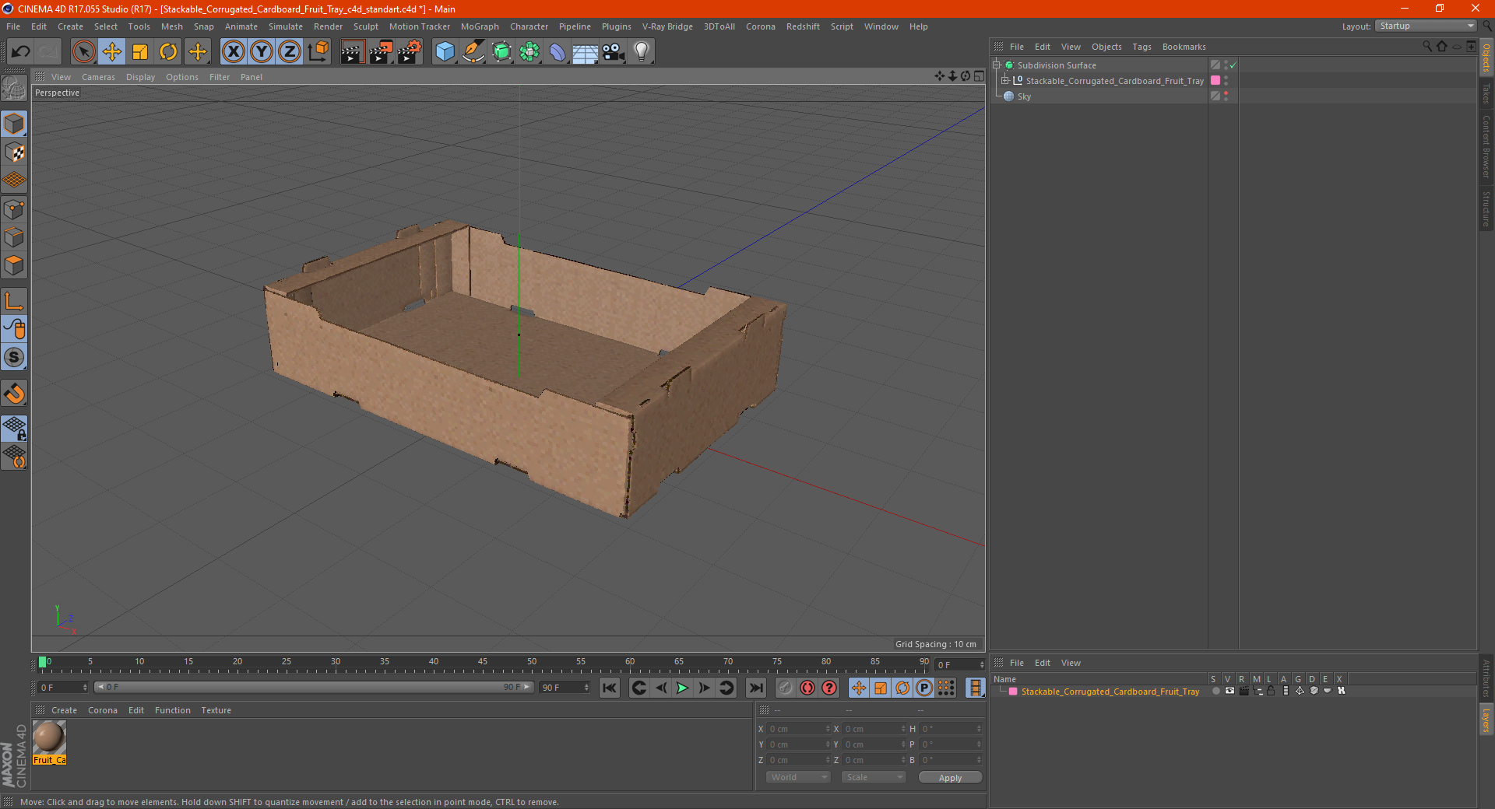The width and height of the screenshot is (1495, 809).
Task: Open the MoGraph menu
Action: coord(480,26)
